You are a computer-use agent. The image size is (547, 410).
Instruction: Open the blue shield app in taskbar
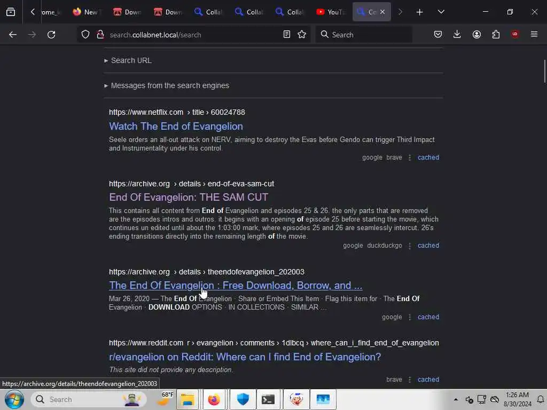click(243, 399)
